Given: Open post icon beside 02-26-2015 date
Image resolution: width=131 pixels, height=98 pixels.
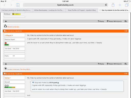Looking at the screenshot, I should coord(5,73).
